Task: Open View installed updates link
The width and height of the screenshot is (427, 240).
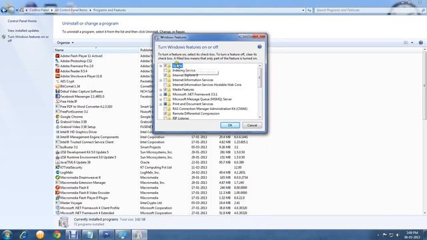Action: [x=23, y=31]
